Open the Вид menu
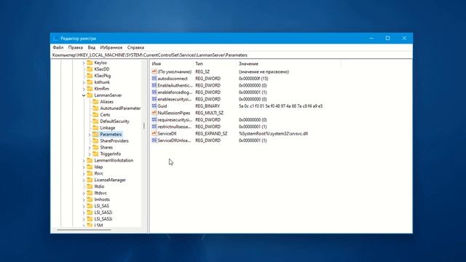 click(92, 47)
